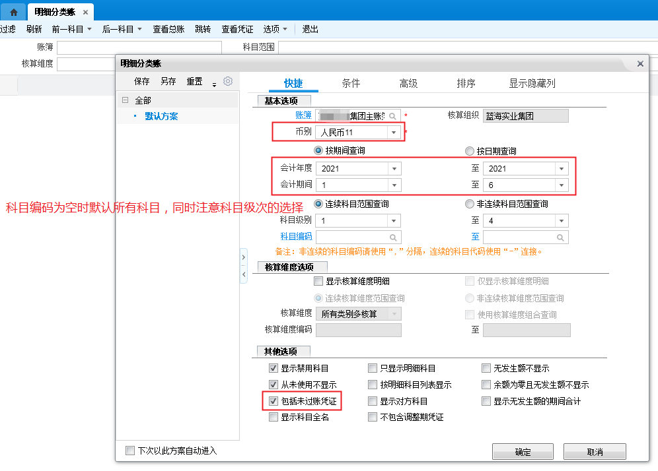Expand 前一科目 toolbar dropdown

click(89, 29)
